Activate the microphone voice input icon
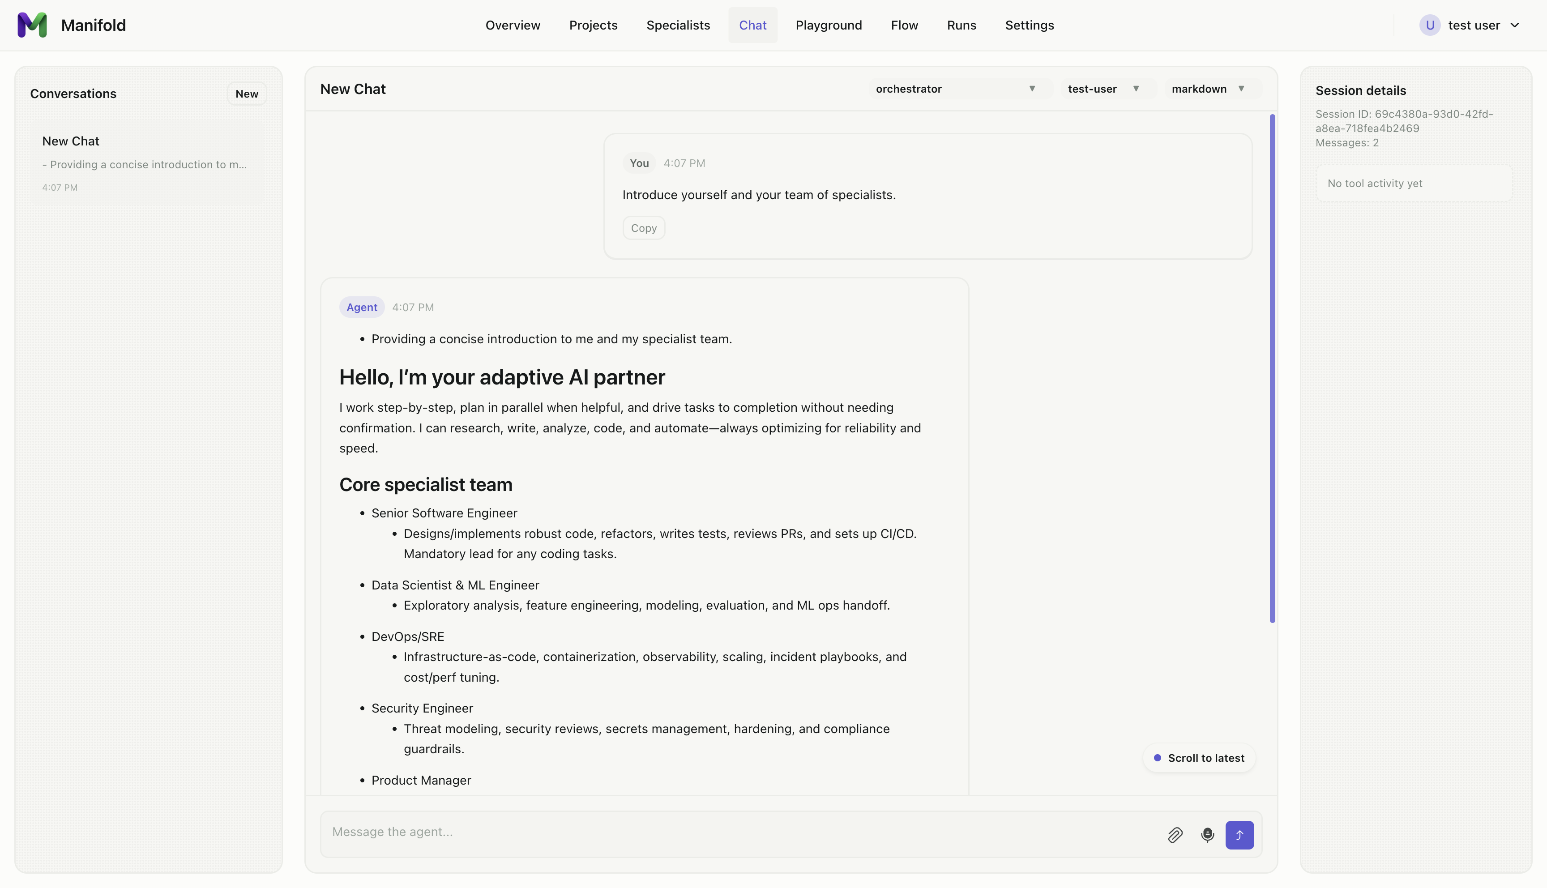 (1208, 835)
